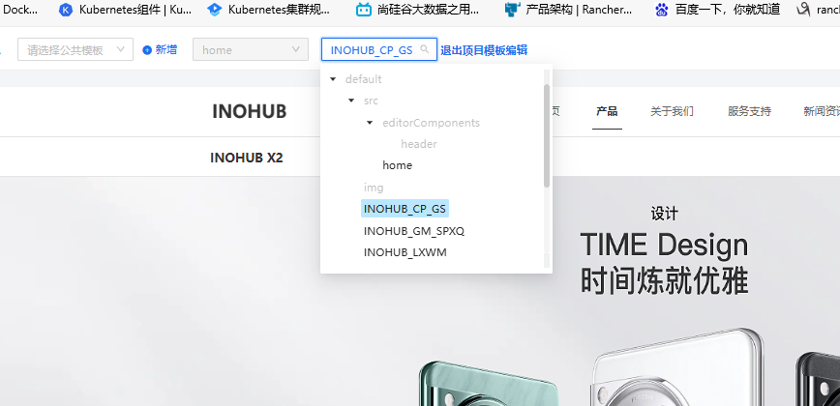The height and width of the screenshot is (406, 840).
Task: Click the bilibili bookmark favicon
Action: 364,9
